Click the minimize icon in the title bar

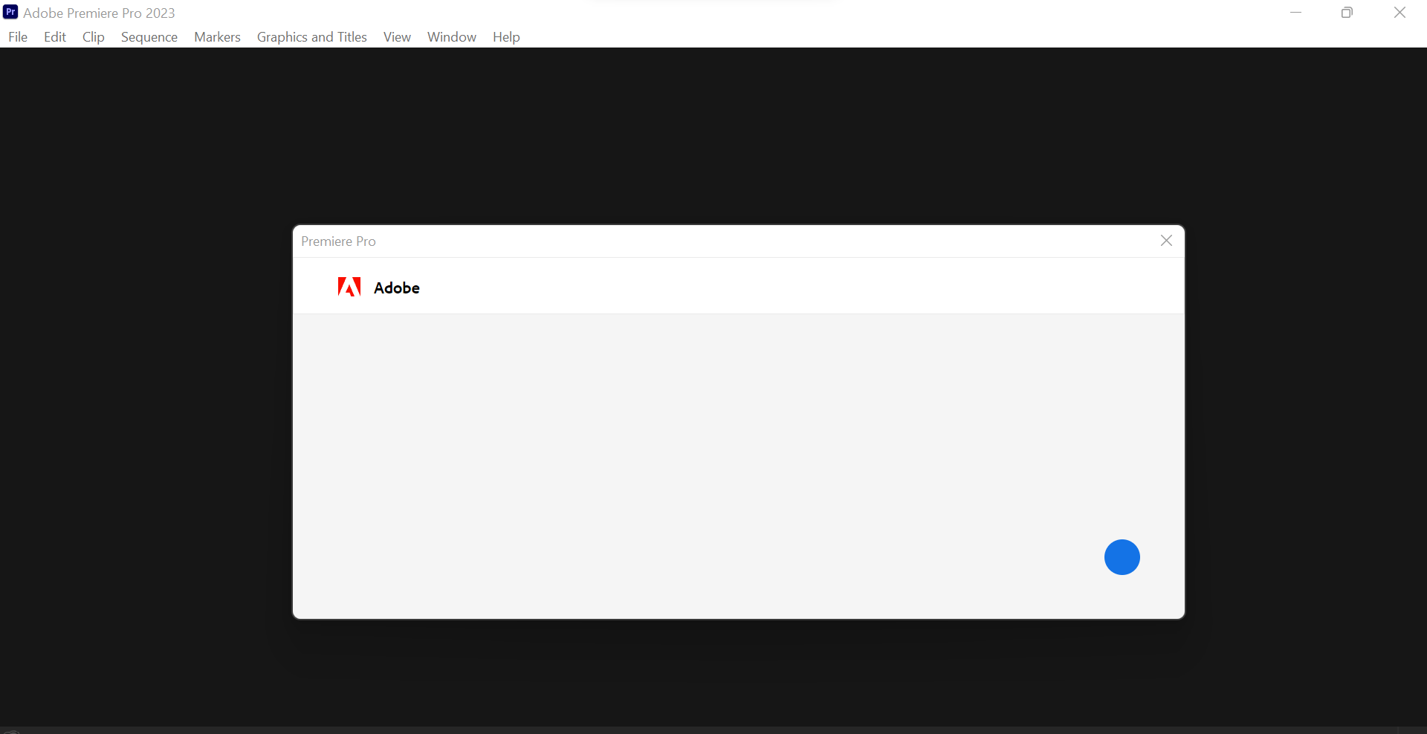coord(1295,12)
